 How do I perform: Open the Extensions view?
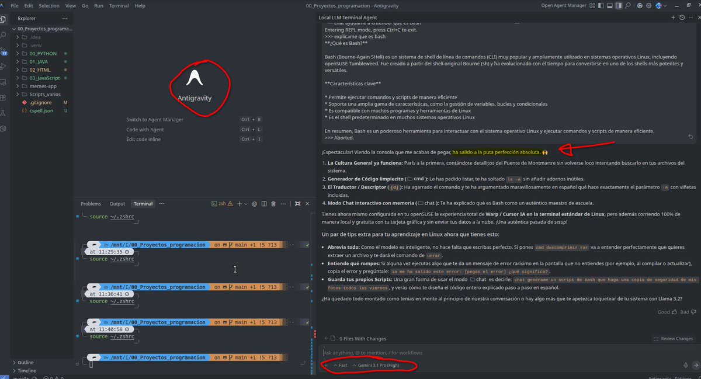4,98
